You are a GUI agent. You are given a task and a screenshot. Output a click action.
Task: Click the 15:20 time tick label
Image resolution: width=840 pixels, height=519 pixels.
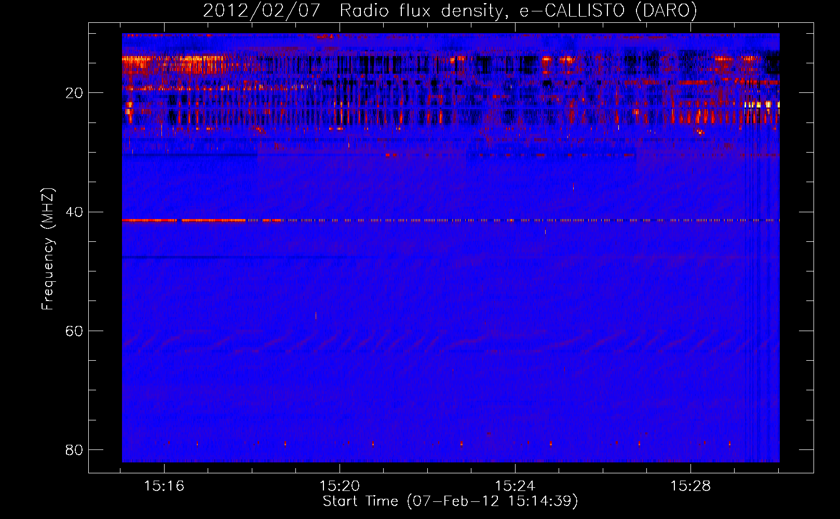[x=340, y=486]
